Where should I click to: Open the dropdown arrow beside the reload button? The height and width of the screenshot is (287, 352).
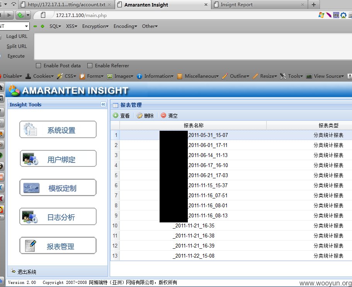[x=28, y=15]
